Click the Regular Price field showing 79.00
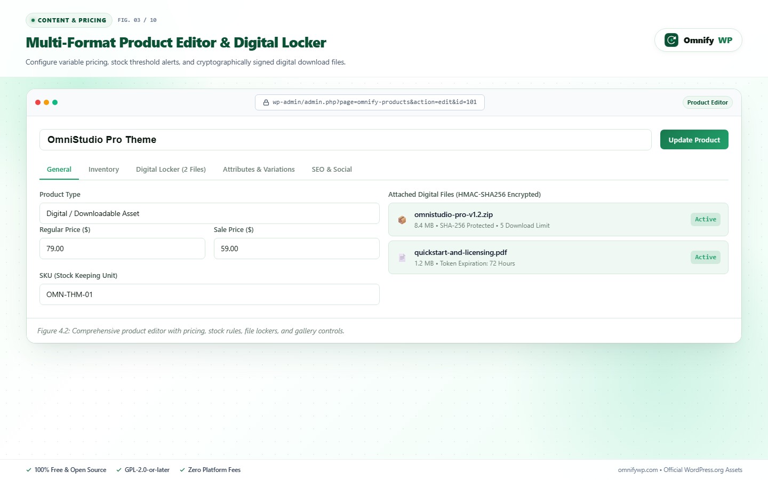The image size is (768, 480). [122, 249]
